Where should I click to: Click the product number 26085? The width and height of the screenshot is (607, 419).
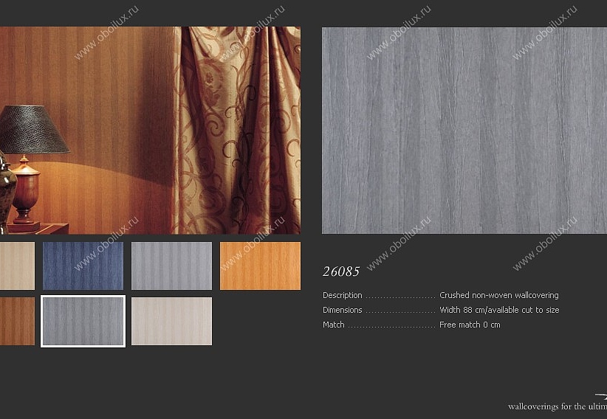pyautogui.click(x=341, y=271)
